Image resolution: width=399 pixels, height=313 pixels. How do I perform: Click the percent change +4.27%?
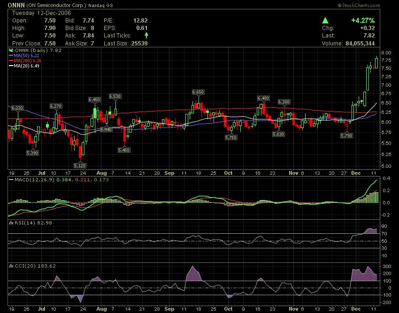point(363,20)
